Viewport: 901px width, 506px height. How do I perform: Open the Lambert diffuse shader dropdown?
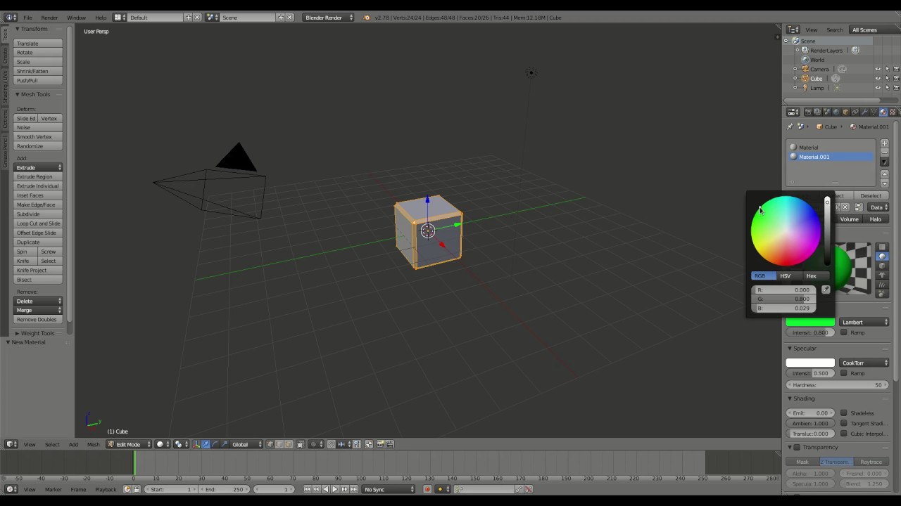(864, 322)
